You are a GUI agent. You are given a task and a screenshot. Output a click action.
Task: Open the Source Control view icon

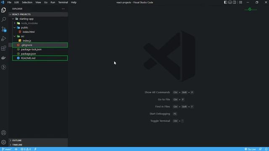click(4, 29)
